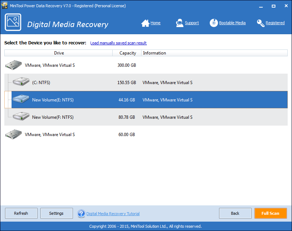Sort by the Capacity column header

point(127,53)
